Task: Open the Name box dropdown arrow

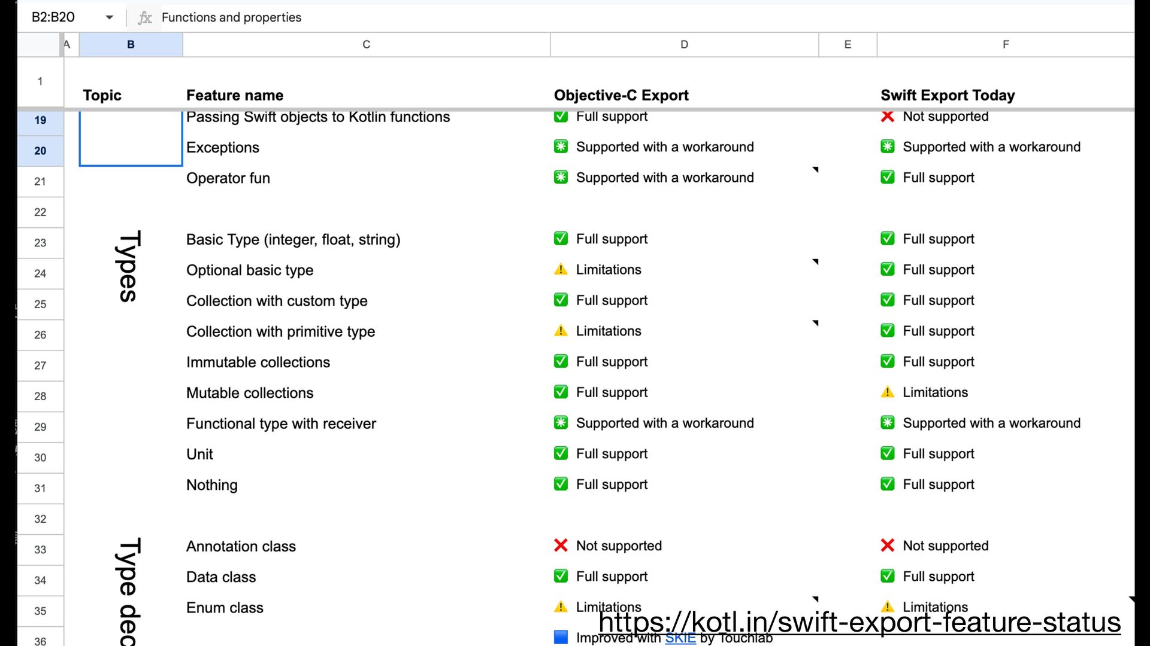Action: [109, 17]
